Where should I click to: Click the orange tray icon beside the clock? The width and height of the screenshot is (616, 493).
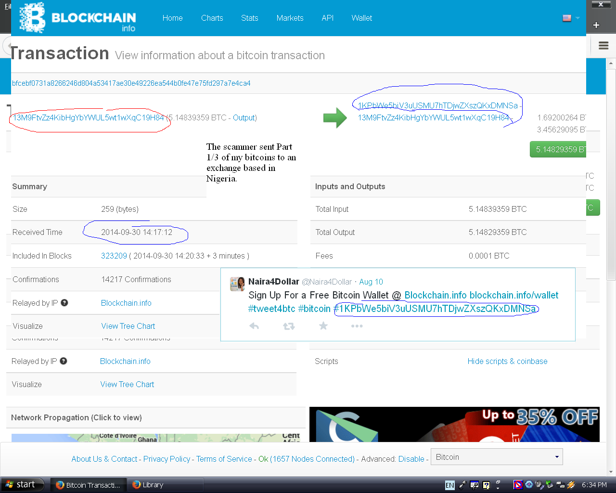pyautogui.click(x=571, y=485)
